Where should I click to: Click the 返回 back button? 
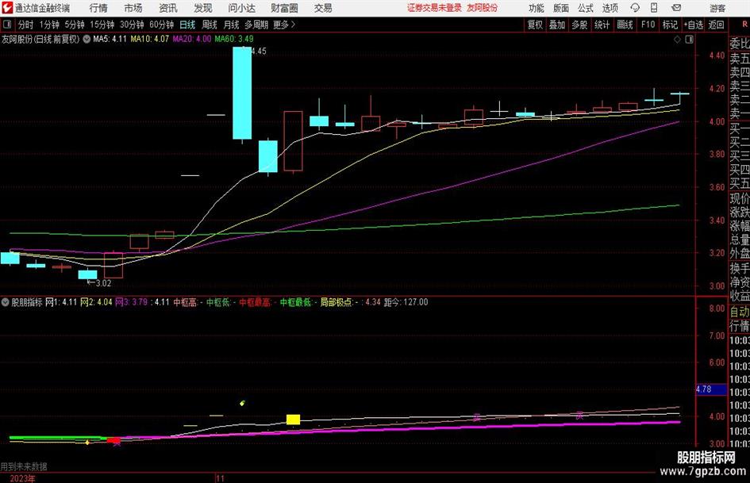(716, 25)
